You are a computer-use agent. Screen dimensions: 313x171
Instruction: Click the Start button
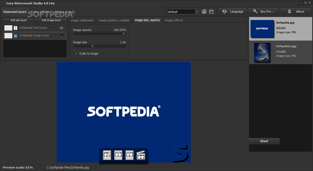264,141
